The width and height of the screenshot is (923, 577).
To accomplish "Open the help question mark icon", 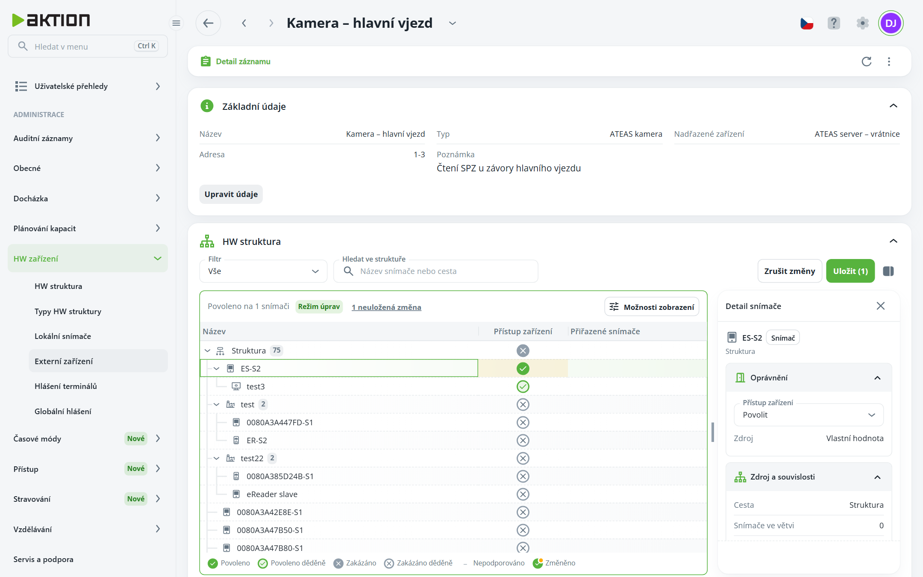I will point(834,23).
